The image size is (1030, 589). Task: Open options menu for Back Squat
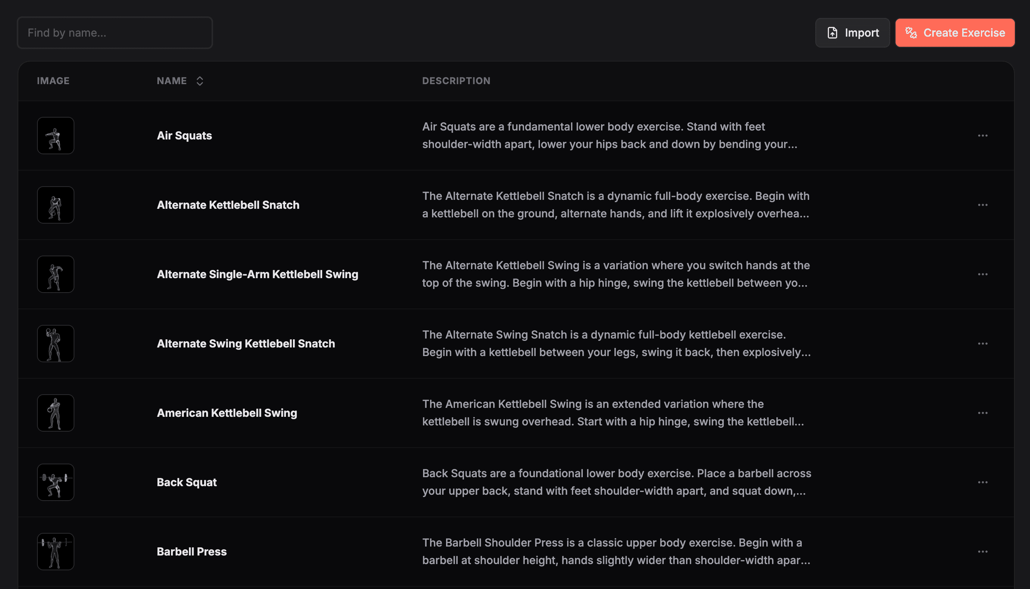pyautogui.click(x=982, y=482)
